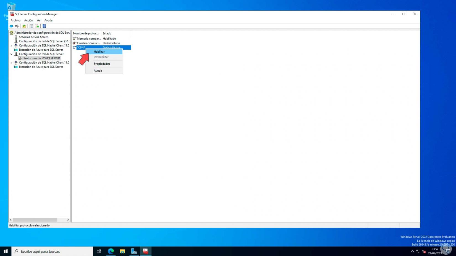Select the Administrador de configuración de SQL Server root

[42, 33]
